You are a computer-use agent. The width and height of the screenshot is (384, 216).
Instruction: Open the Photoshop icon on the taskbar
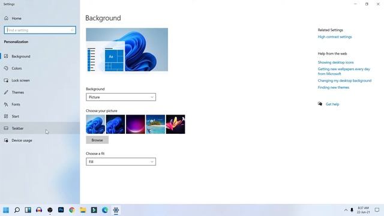coord(61,210)
